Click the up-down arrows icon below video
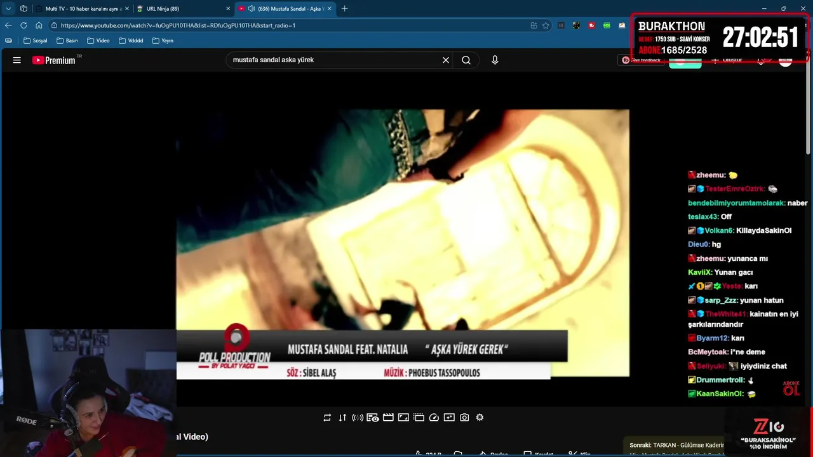The height and width of the screenshot is (457, 813). pyautogui.click(x=342, y=418)
